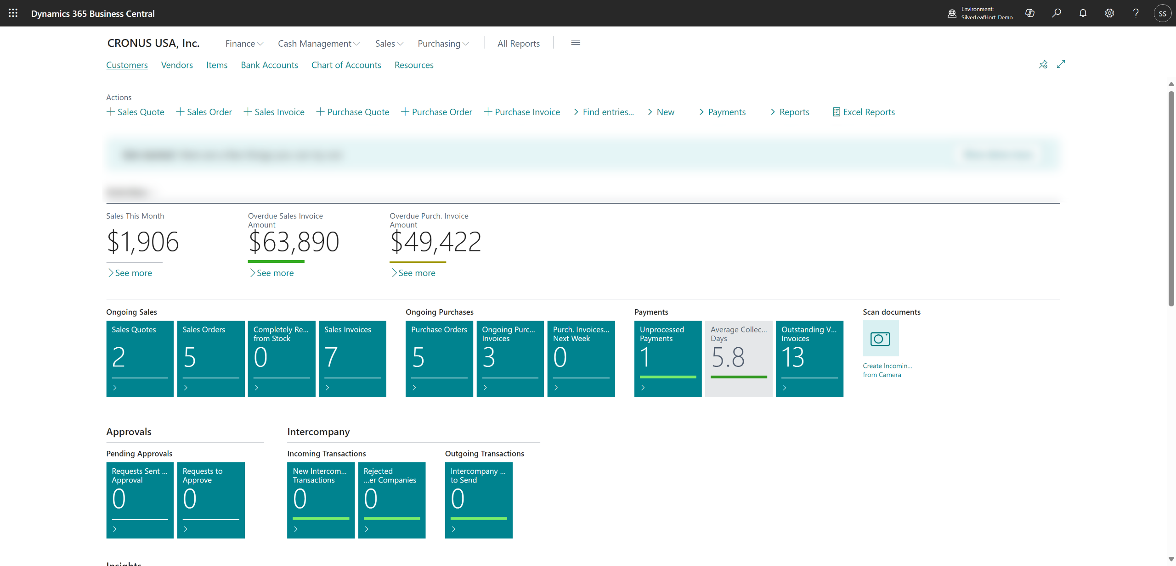
Task: Click the help question mark icon
Action: [x=1136, y=13]
